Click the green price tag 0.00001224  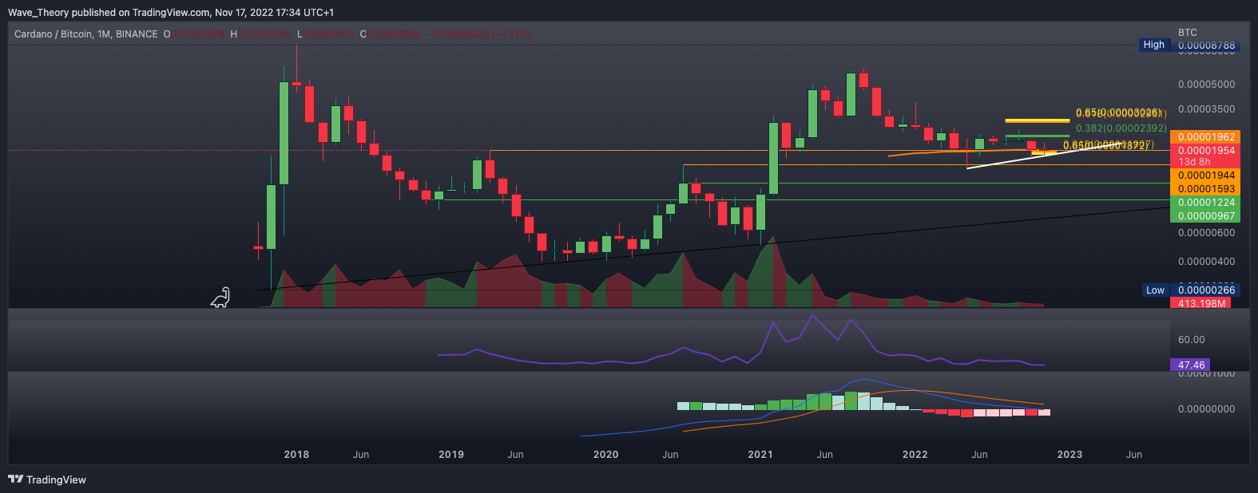[1206, 203]
